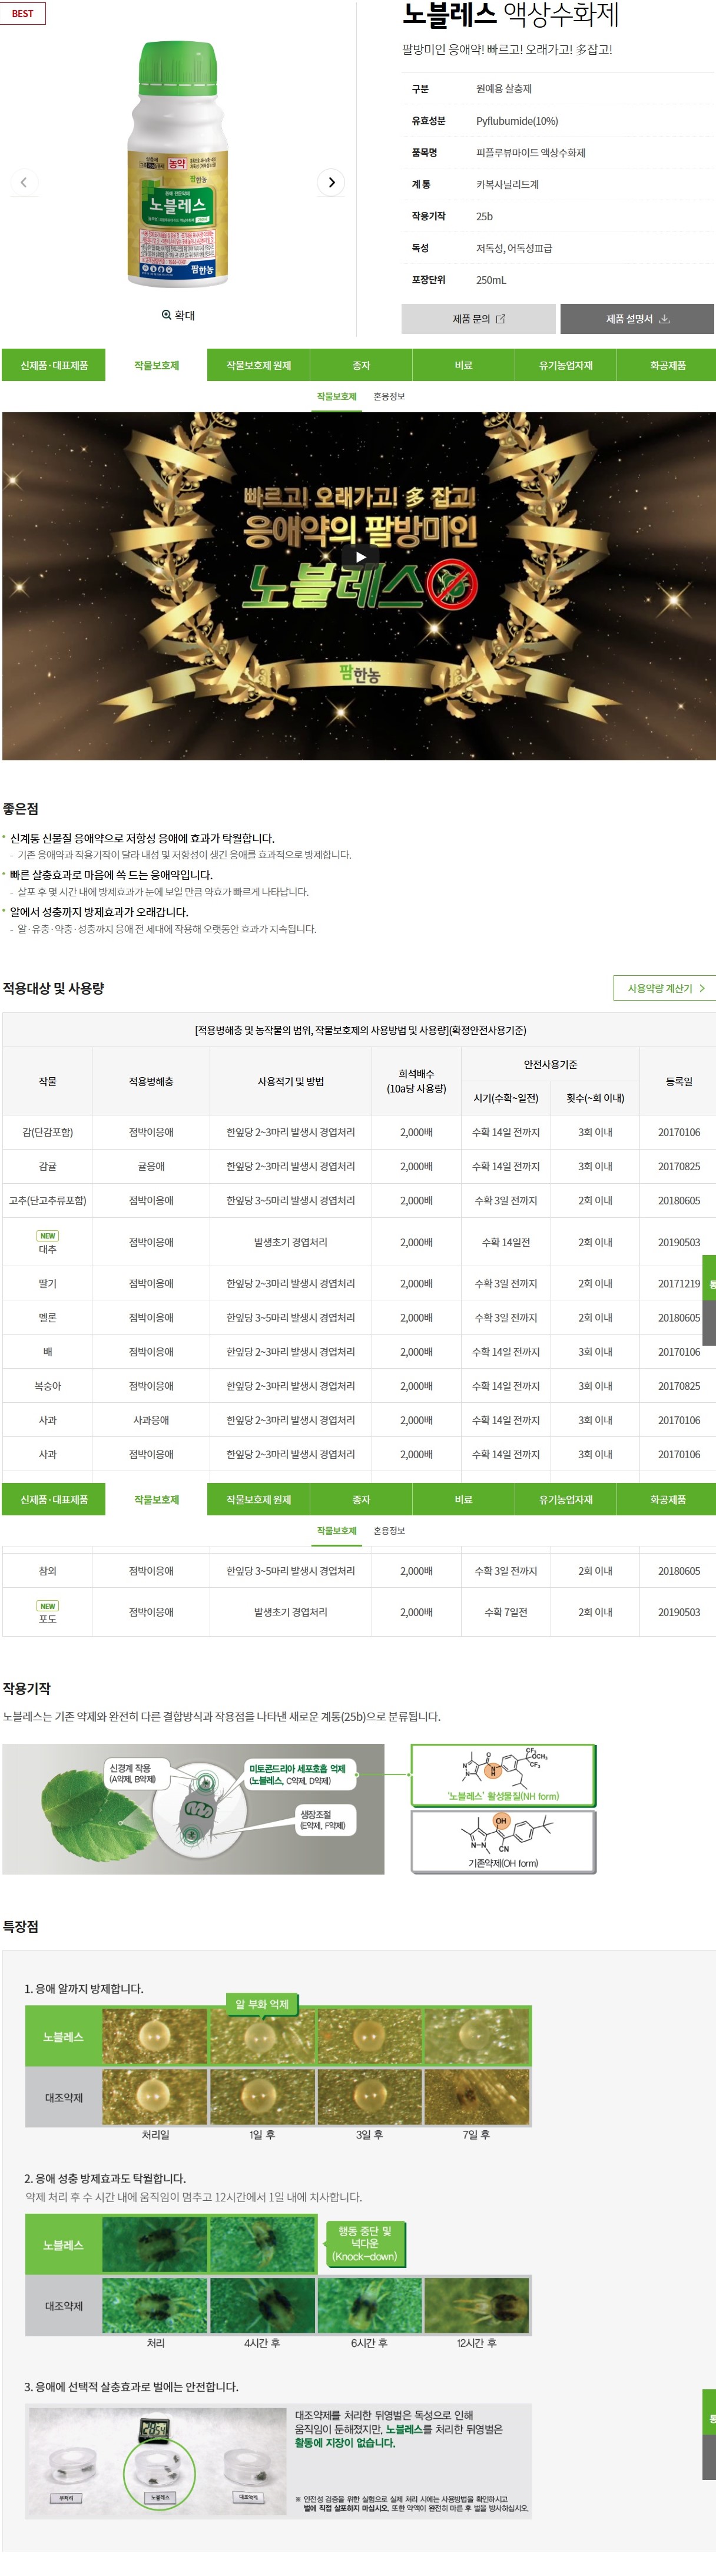The width and height of the screenshot is (716, 2576).
Task: Select 신제품·대표제품 in the nav above the video
Action: pyautogui.click(x=54, y=365)
